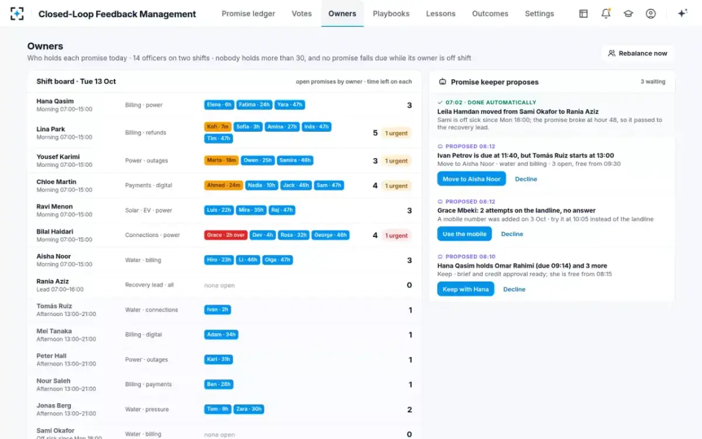Click the Sofia · 3h chip
The width and height of the screenshot is (702, 439).
248,126
